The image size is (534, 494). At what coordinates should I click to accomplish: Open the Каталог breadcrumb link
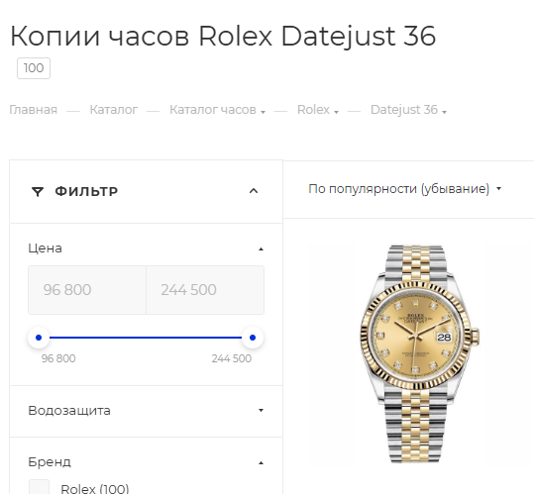(113, 110)
